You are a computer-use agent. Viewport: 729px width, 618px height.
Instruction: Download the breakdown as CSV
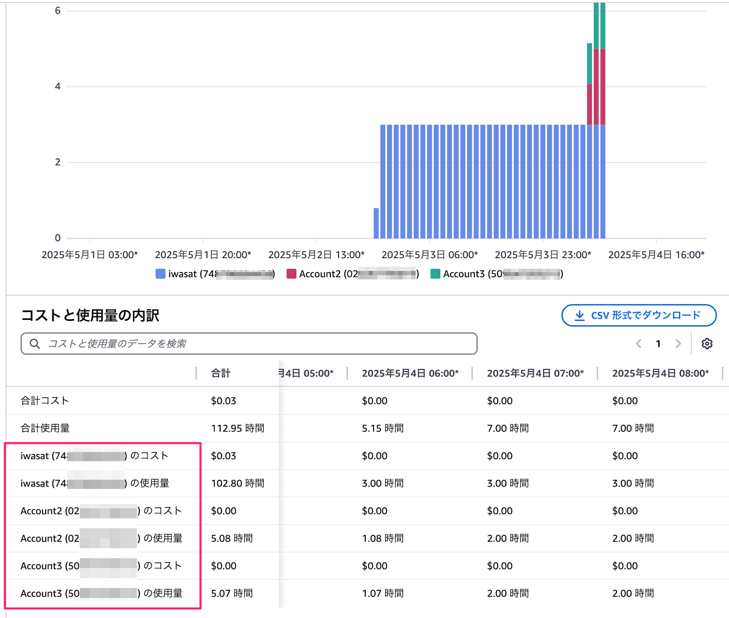(x=639, y=315)
